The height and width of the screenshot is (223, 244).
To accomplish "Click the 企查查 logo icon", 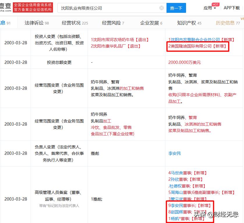I will tap(5, 7).
